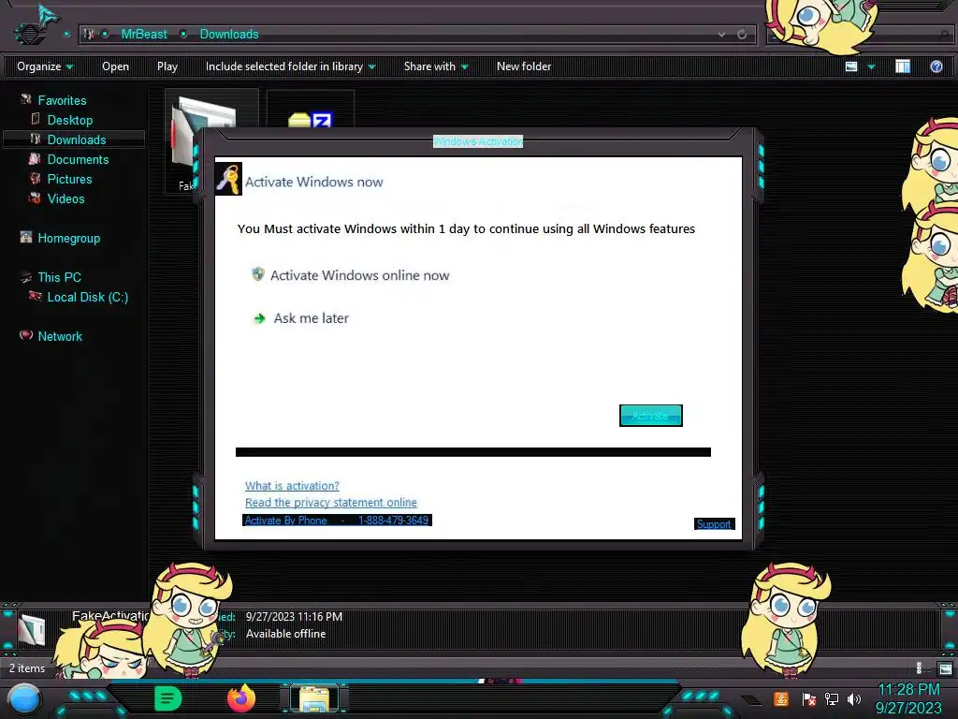Image resolution: width=958 pixels, height=719 pixels.
Task: Switch to details view status bar icon
Action: [x=921, y=668]
